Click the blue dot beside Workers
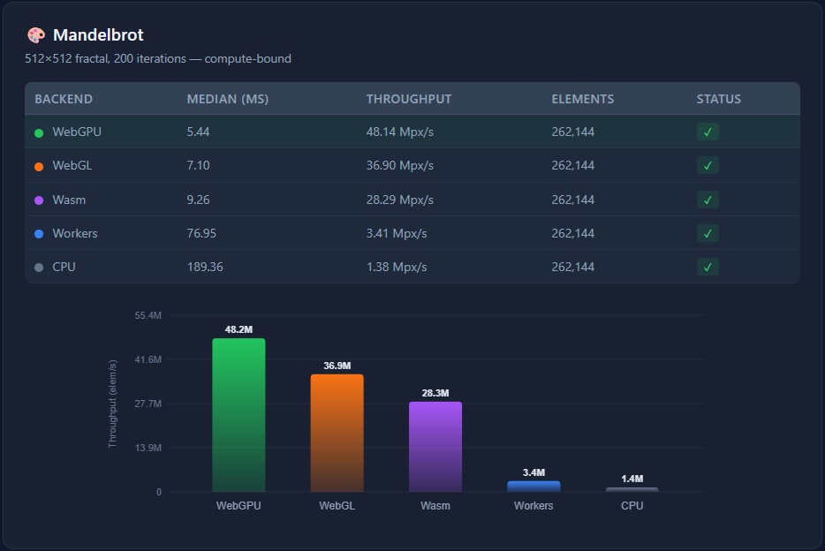This screenshot has width=825, height=551. click(x=37, y=233)
